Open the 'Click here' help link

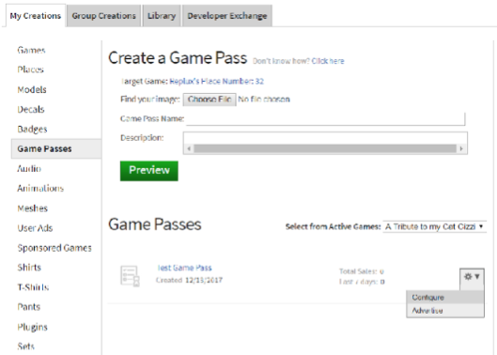pos(328,61)
